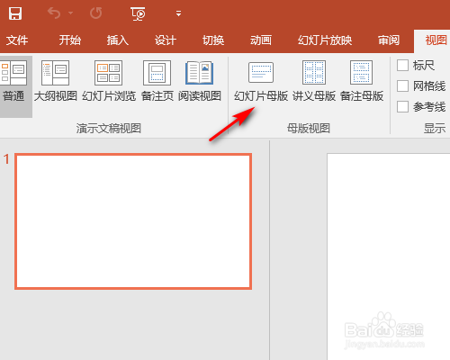
Task: Open the 审阅 tab
Action: click(x=389, y=40)
